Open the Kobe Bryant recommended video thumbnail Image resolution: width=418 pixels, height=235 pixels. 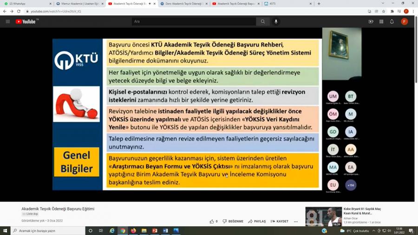click(323, 216)
